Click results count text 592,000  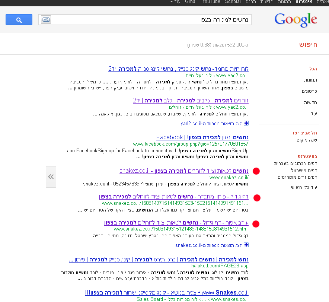tap(218, 45)
